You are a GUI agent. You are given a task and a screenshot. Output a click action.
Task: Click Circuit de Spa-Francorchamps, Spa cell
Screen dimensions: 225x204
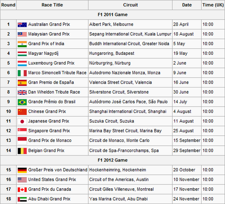(130, 150)
